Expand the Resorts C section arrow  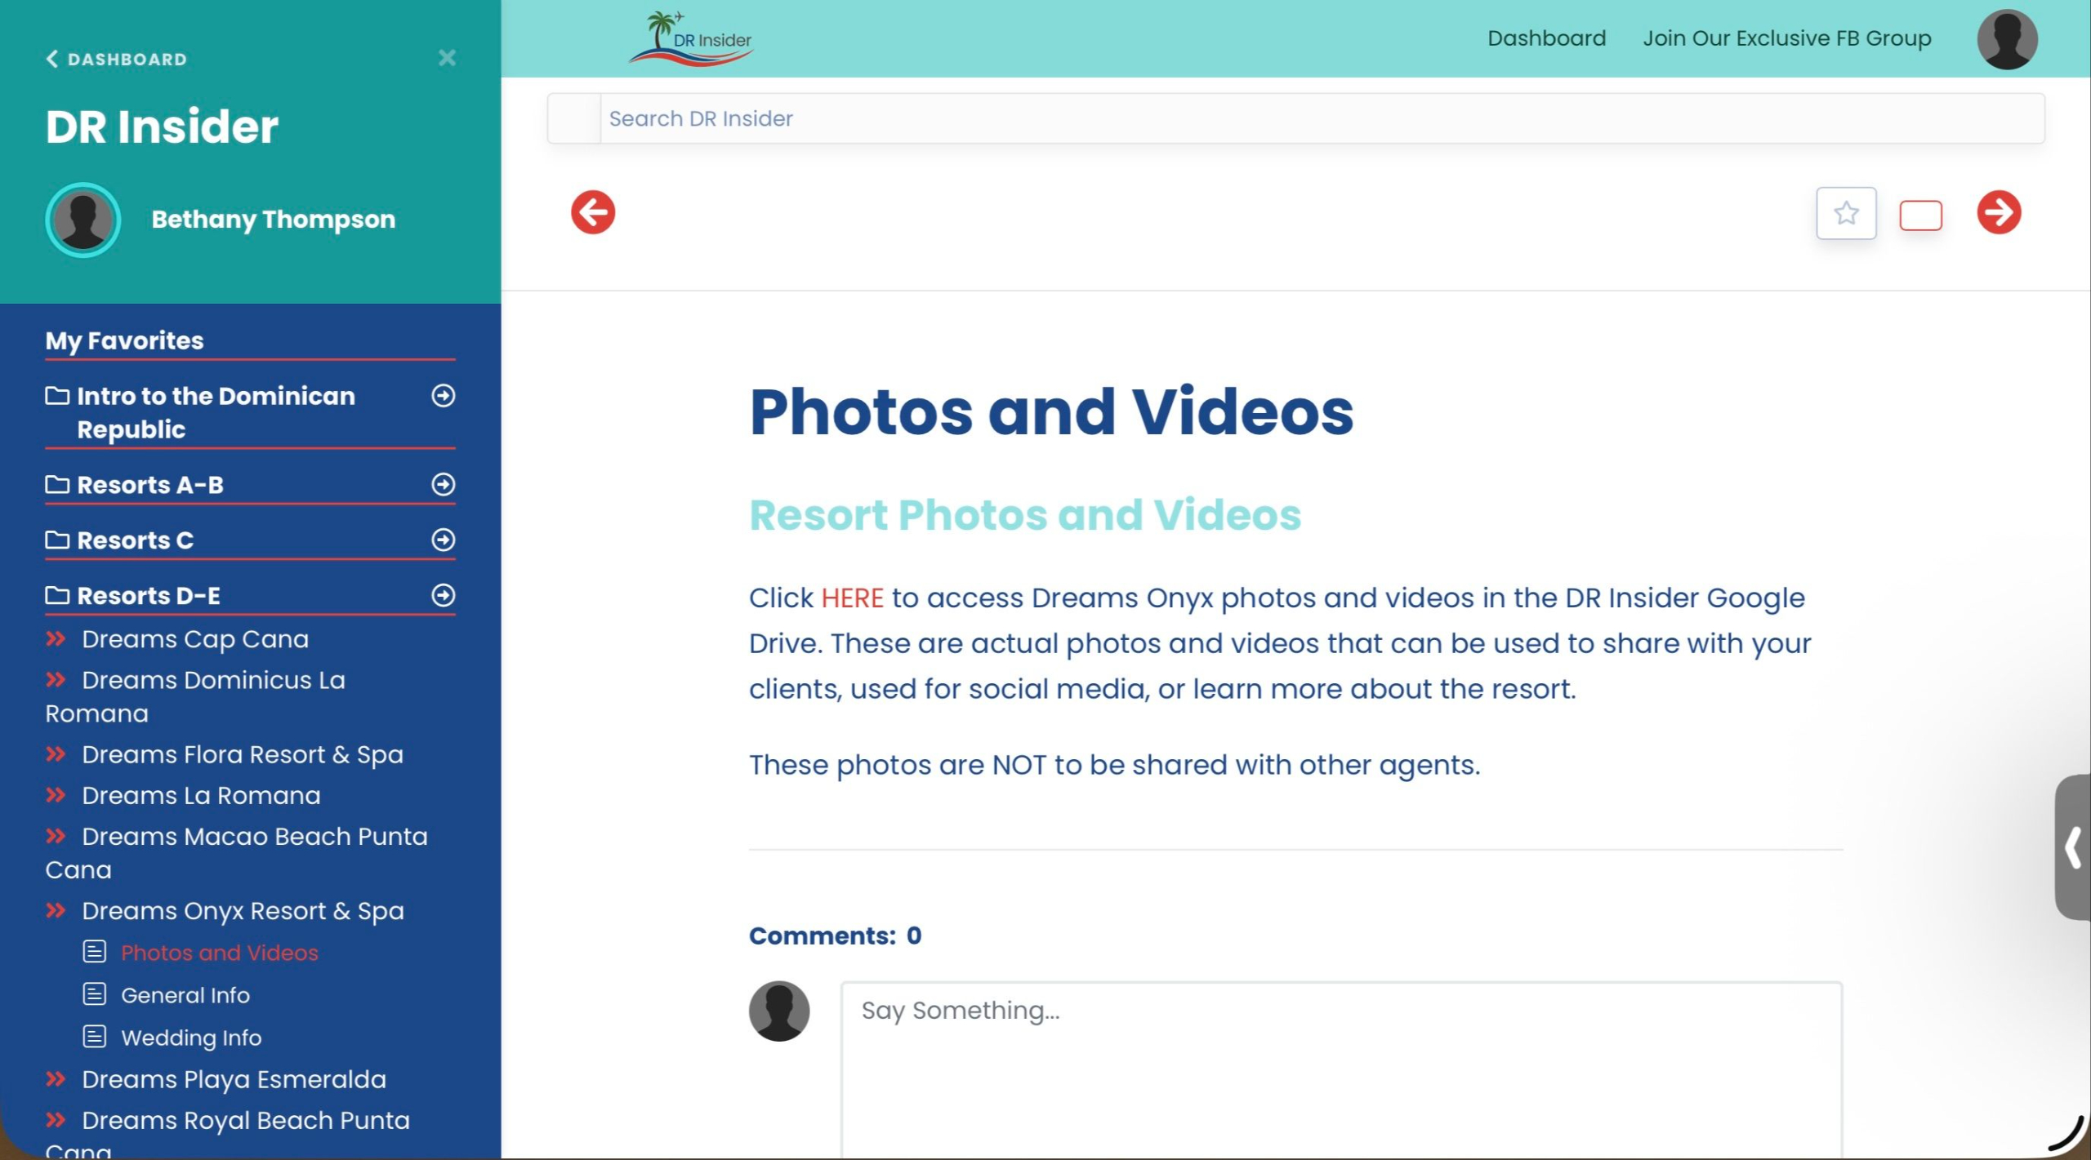click(443, 540)
